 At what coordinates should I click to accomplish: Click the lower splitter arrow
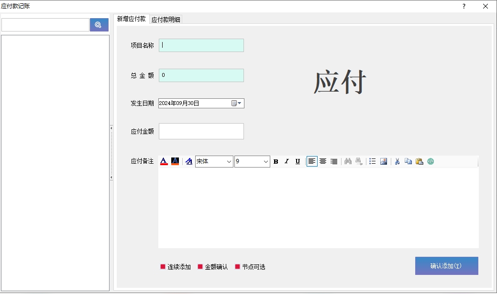(111, 178)
